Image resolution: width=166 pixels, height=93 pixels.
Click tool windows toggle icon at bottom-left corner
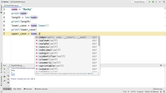pos(2,92)
